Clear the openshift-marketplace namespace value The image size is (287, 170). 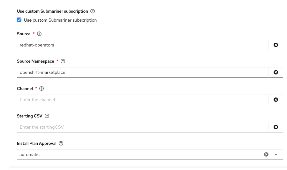click(276, 72)
